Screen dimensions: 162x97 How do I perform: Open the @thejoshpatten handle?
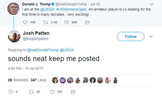tap(36, 39)
